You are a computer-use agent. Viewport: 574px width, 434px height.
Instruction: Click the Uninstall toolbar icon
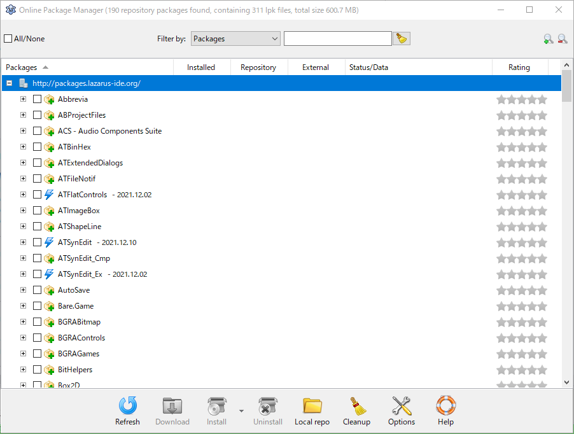[x=268, y=406]
